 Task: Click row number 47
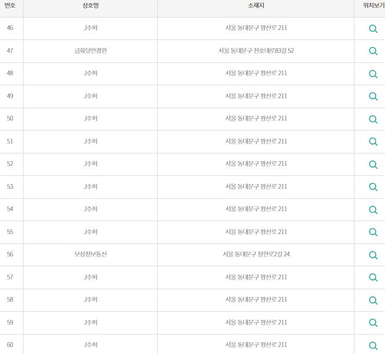10,51
